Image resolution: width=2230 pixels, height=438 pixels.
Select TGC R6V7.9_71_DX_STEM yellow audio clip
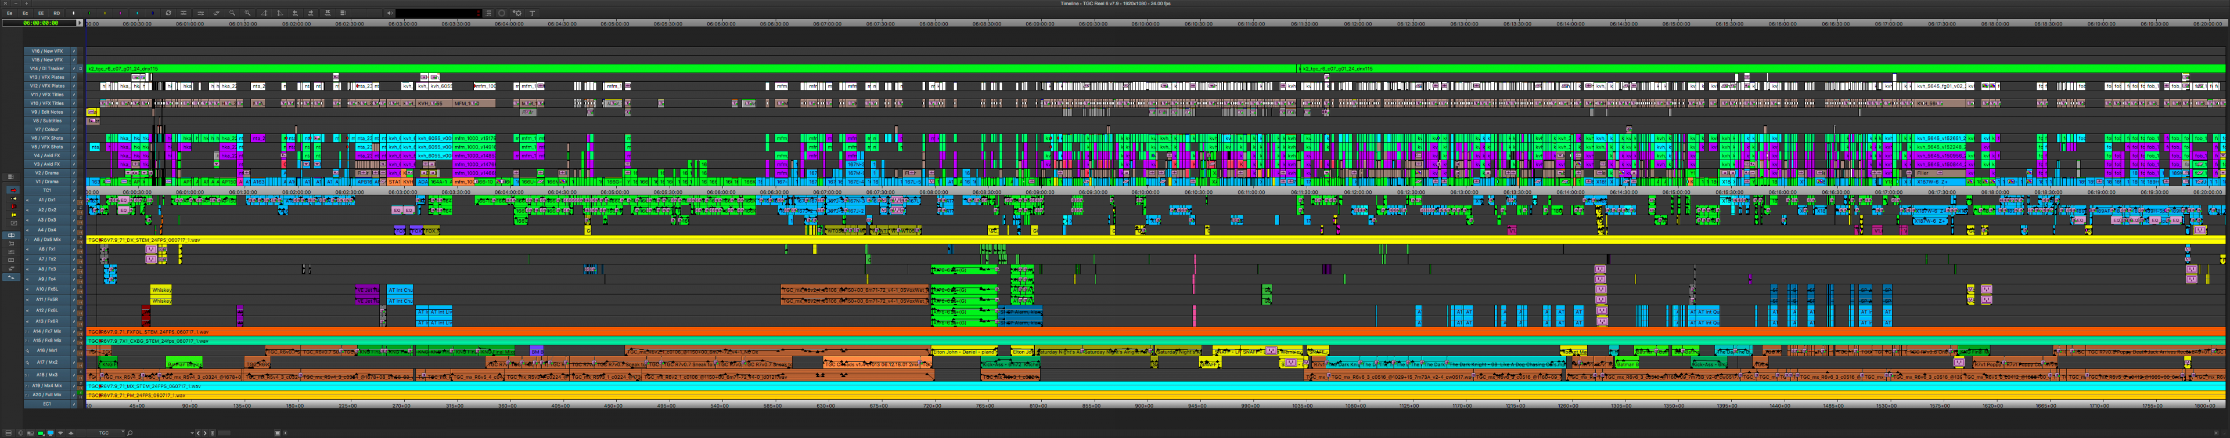(1156, 240)
